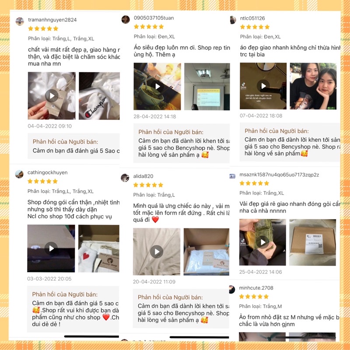Play ntlc051126's TikTok review video

tap(263, 86)
